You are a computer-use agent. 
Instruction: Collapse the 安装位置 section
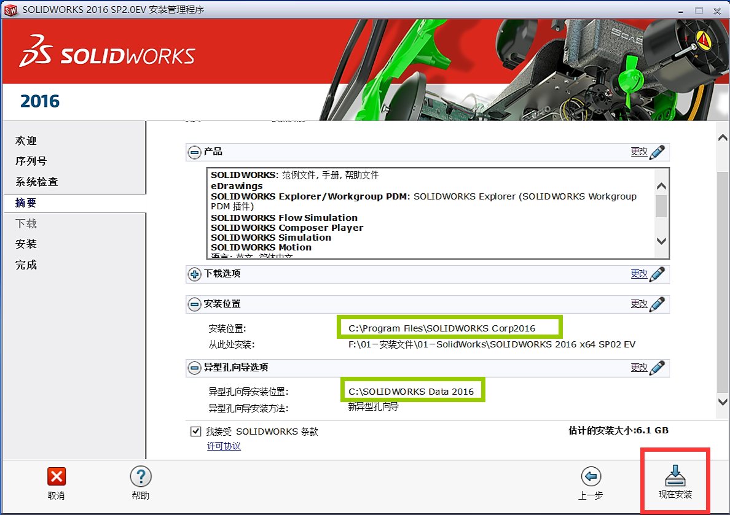point(194,304)
